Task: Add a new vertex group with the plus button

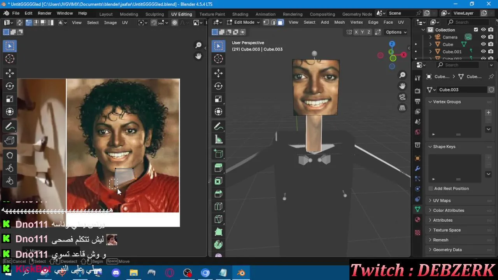Action: coord(488,113)
